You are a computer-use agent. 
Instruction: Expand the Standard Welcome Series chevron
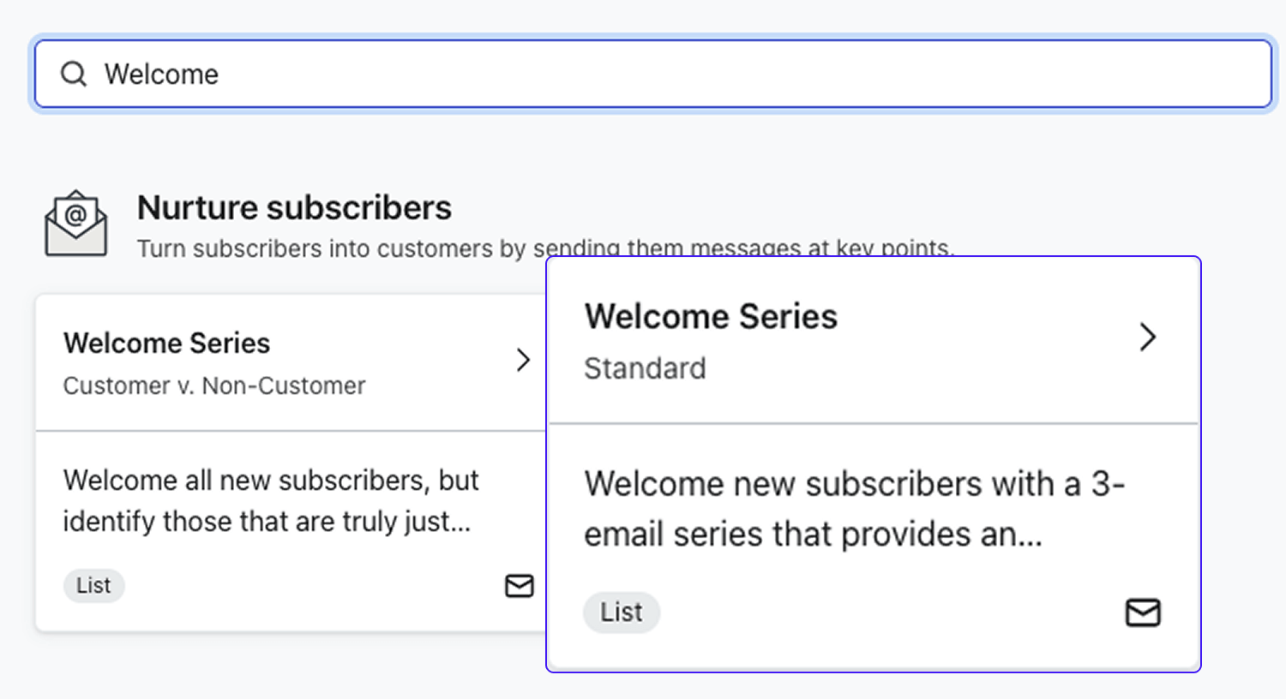coord(1148,337)
